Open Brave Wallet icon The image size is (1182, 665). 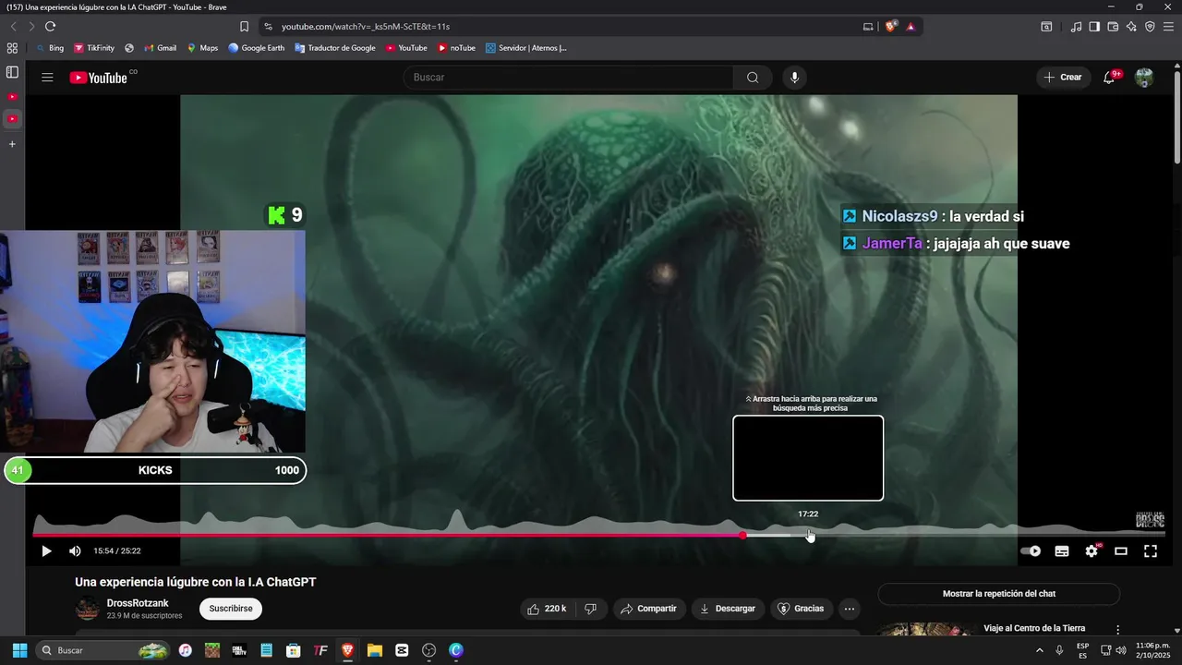click(1113, 27)
